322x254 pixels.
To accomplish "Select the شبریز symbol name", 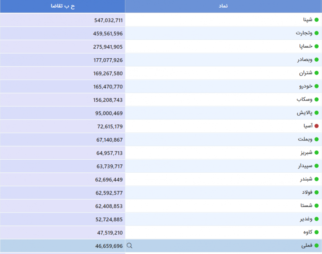I will [306, 153].
